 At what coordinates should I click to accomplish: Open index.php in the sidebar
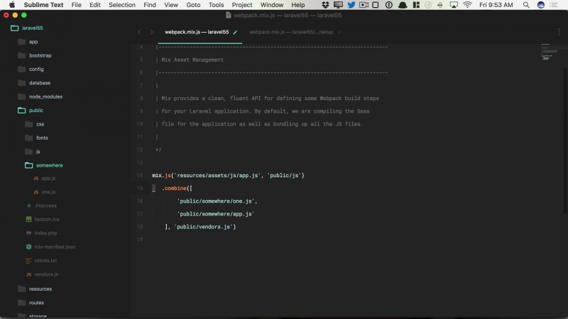click(x=45, y=233)
